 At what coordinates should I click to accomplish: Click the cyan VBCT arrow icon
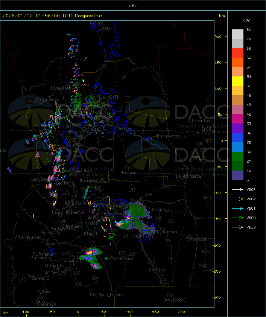point(237,208)
